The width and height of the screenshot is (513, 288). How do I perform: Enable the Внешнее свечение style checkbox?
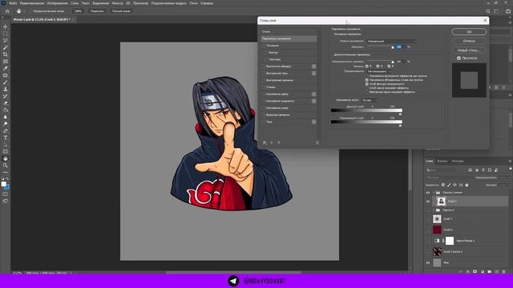click(264, 115)
